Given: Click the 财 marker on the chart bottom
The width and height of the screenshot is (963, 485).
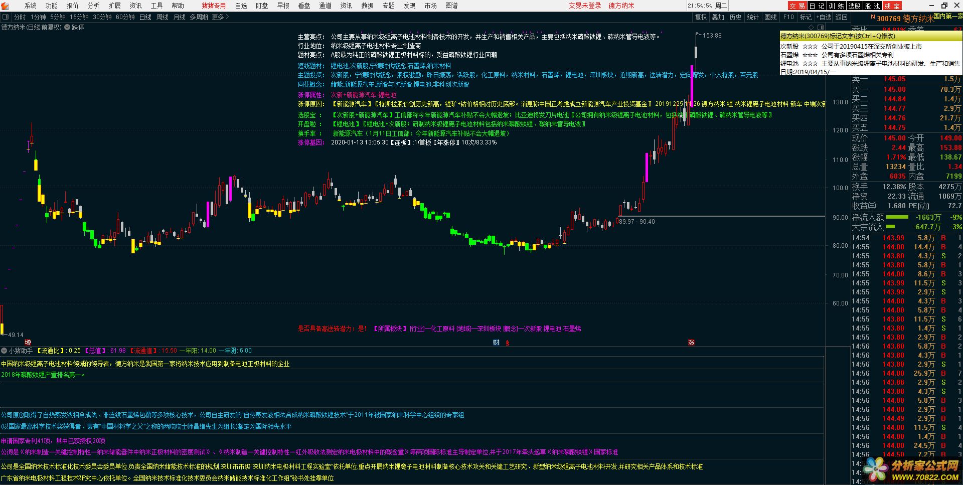Looking at the screenshot, I should tap(496, 343).
